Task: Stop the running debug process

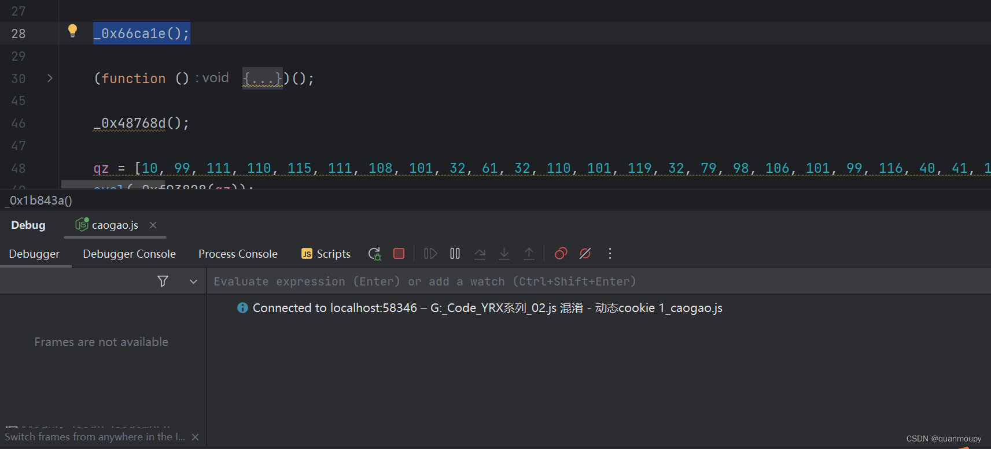Action: pyautogui.click(x=399, y=254)
